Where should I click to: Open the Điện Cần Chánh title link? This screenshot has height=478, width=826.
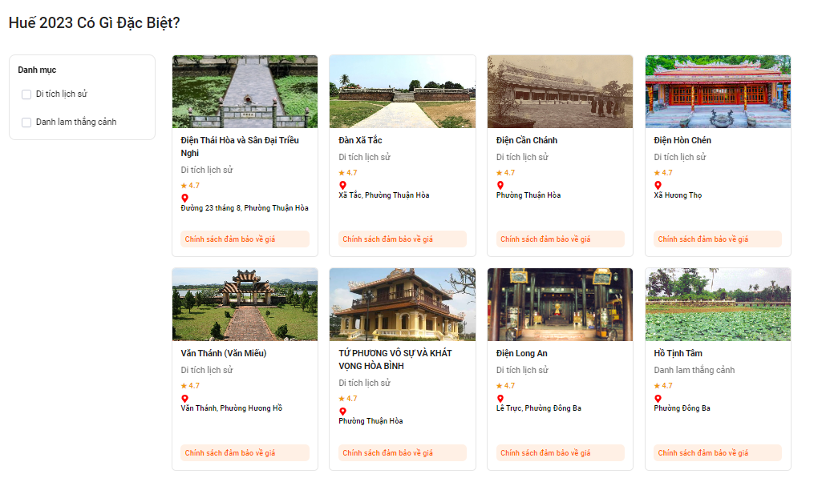[x=526, y=140]
